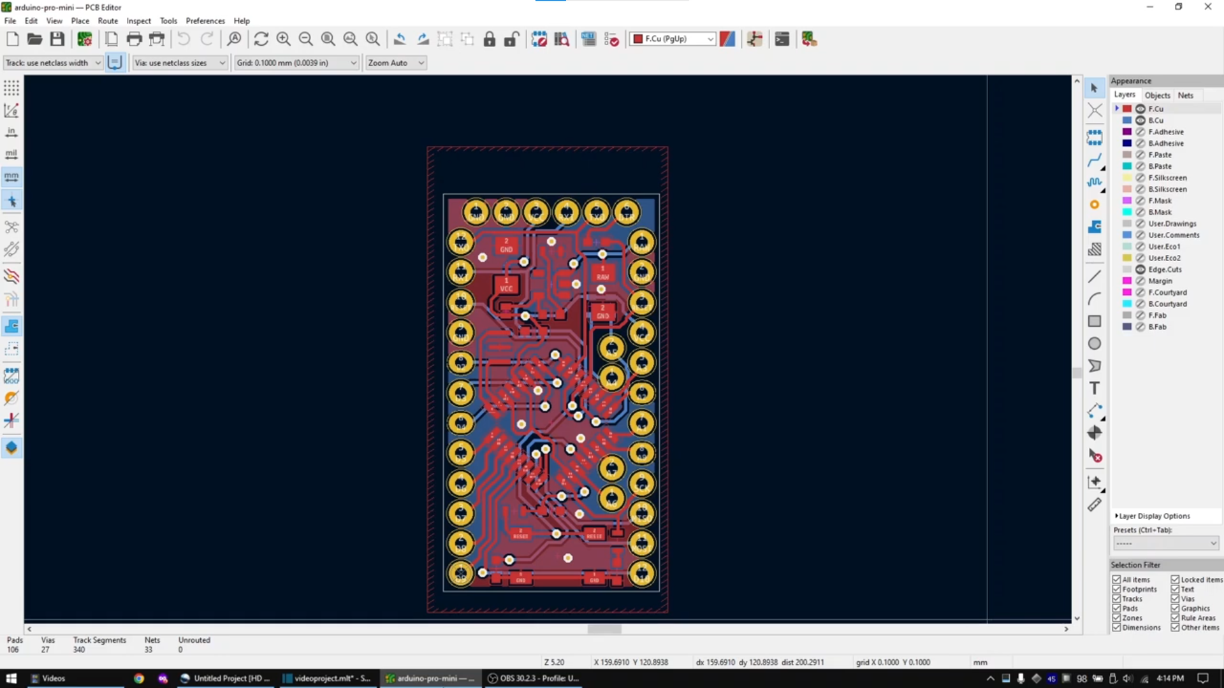Open the Grid size dropdown

point(296,63)
